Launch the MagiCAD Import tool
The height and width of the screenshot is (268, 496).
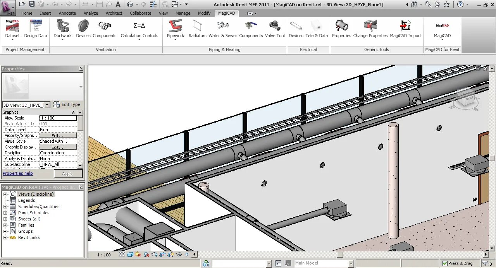[405, 29]
